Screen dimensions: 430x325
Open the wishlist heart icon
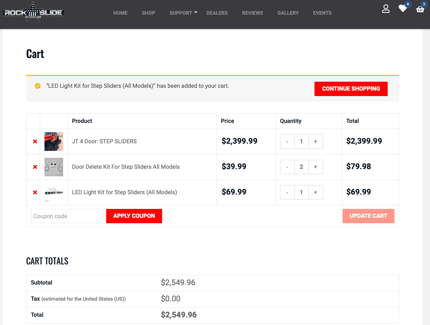coord(403,9)
